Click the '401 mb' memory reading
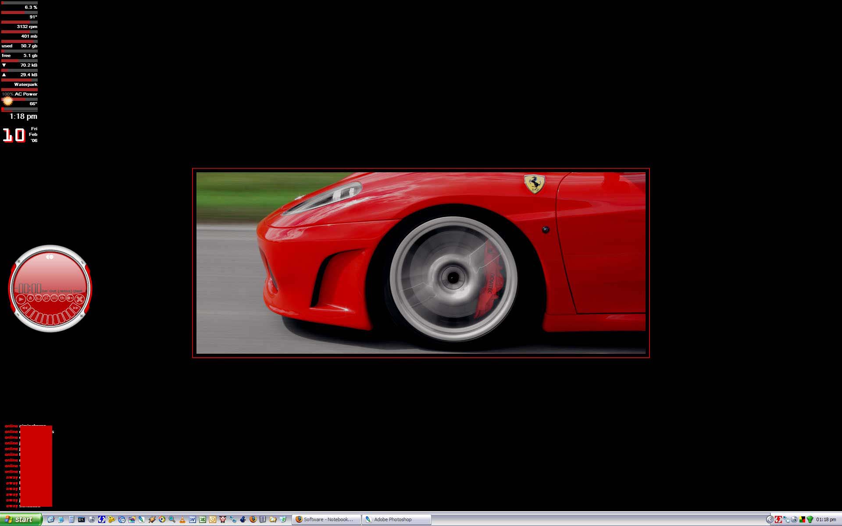842x526 pixels. point(29,36)
